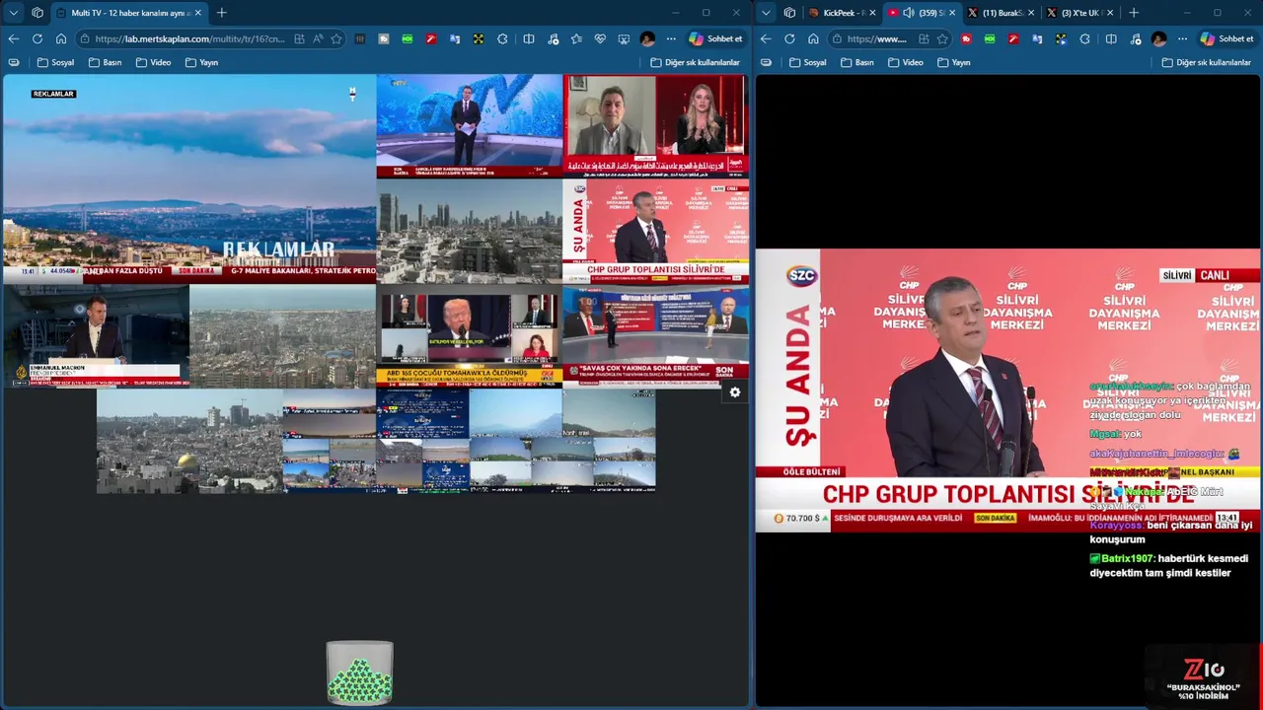Add Multi TV page to favorites star
This screenshot has width=1263, height=710.
[x=335, y=38]
